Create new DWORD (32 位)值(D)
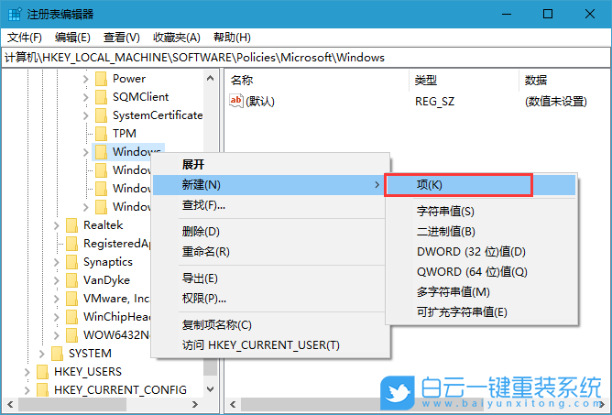The width and height of the screenshot is (612, 415). point(481,252)
